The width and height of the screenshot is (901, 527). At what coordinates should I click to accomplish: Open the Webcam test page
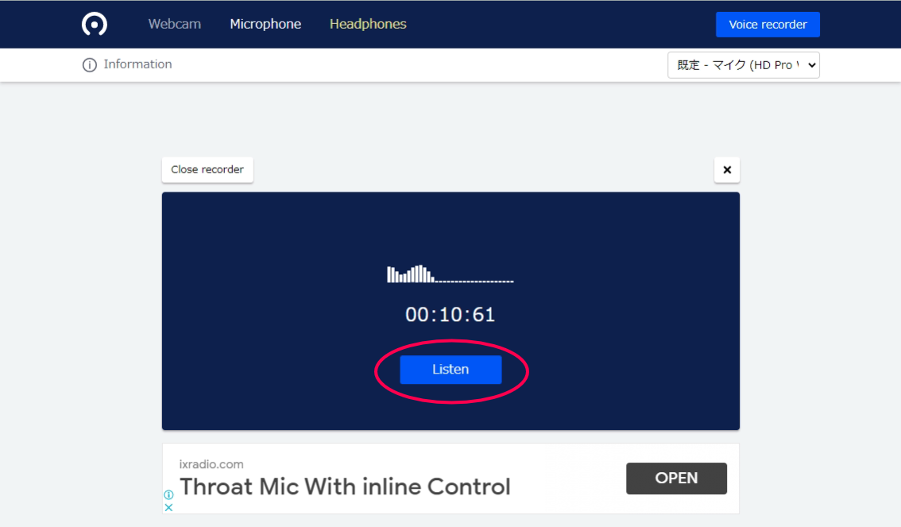click(175, 24)
